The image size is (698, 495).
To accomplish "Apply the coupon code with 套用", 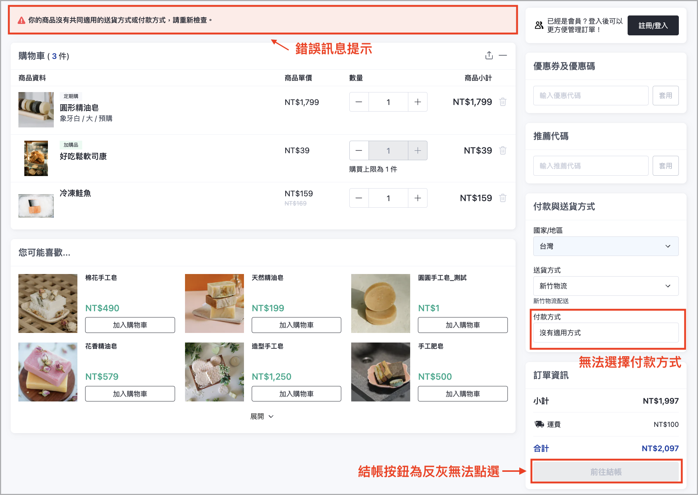I will (x=666, y=96).
